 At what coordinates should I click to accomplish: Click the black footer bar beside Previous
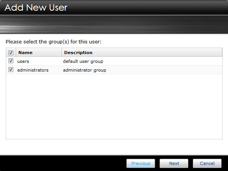tap(63, 163)
